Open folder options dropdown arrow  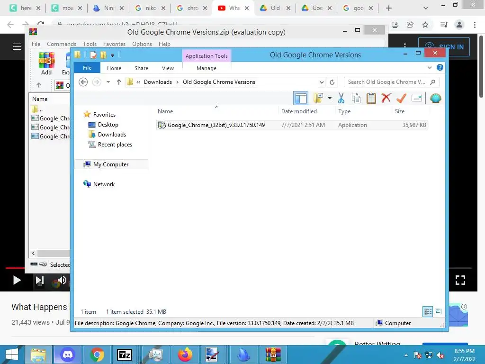(330, 99)
